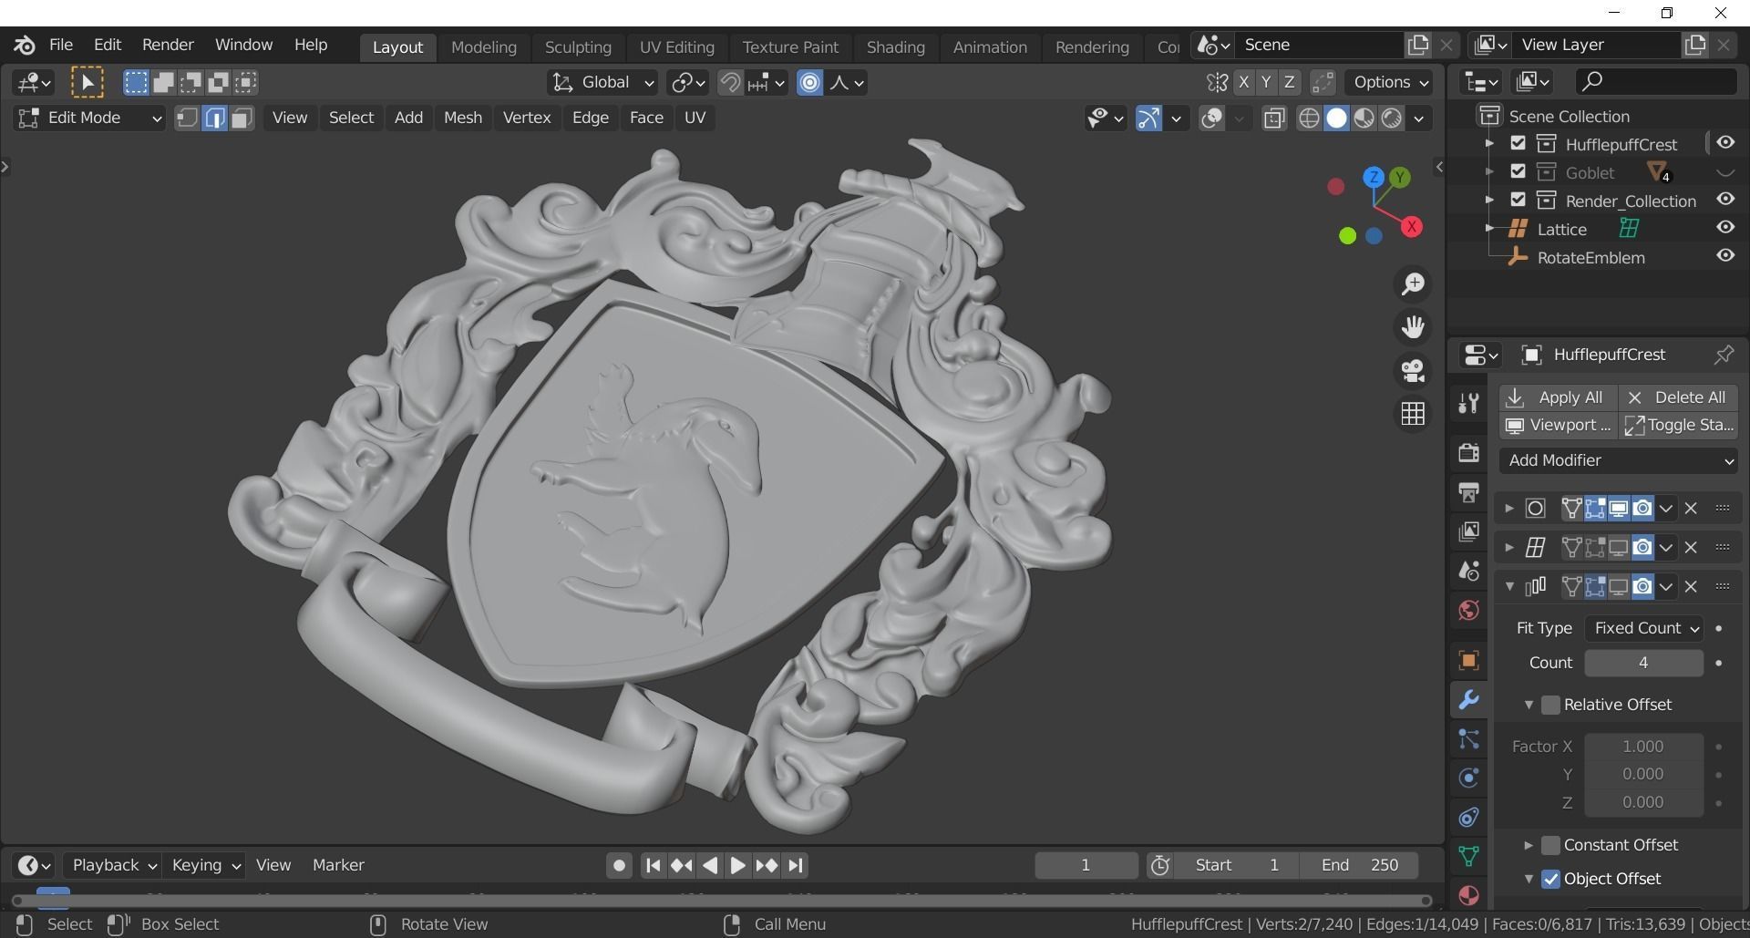Click the Delete All button
The image size is (1750, 938).
tap(1678, 397)
